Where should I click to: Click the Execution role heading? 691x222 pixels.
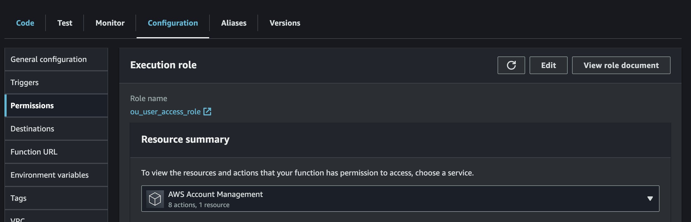point(163,65)
